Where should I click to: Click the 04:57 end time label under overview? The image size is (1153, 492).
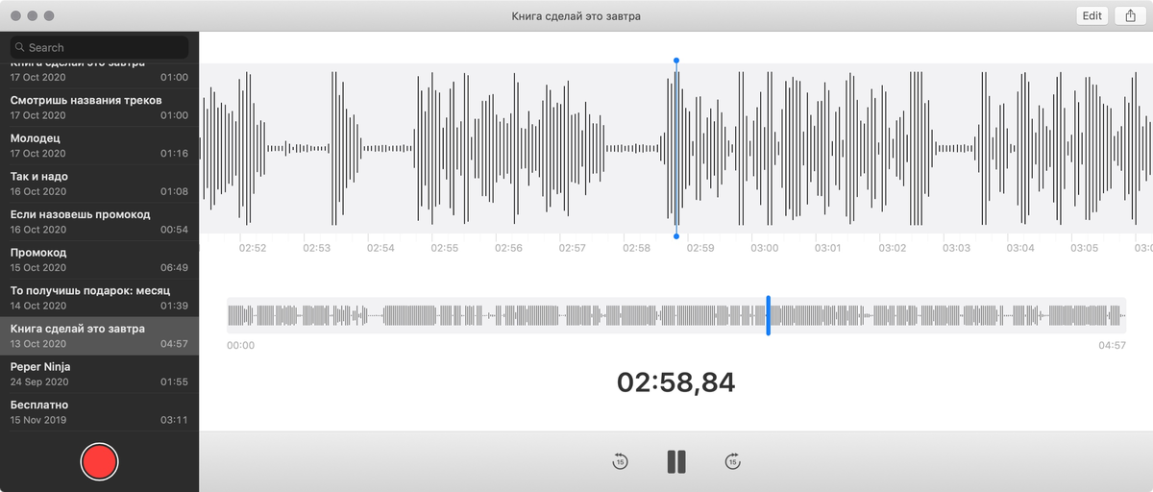pyautogui.click(x=1112, y=345)
